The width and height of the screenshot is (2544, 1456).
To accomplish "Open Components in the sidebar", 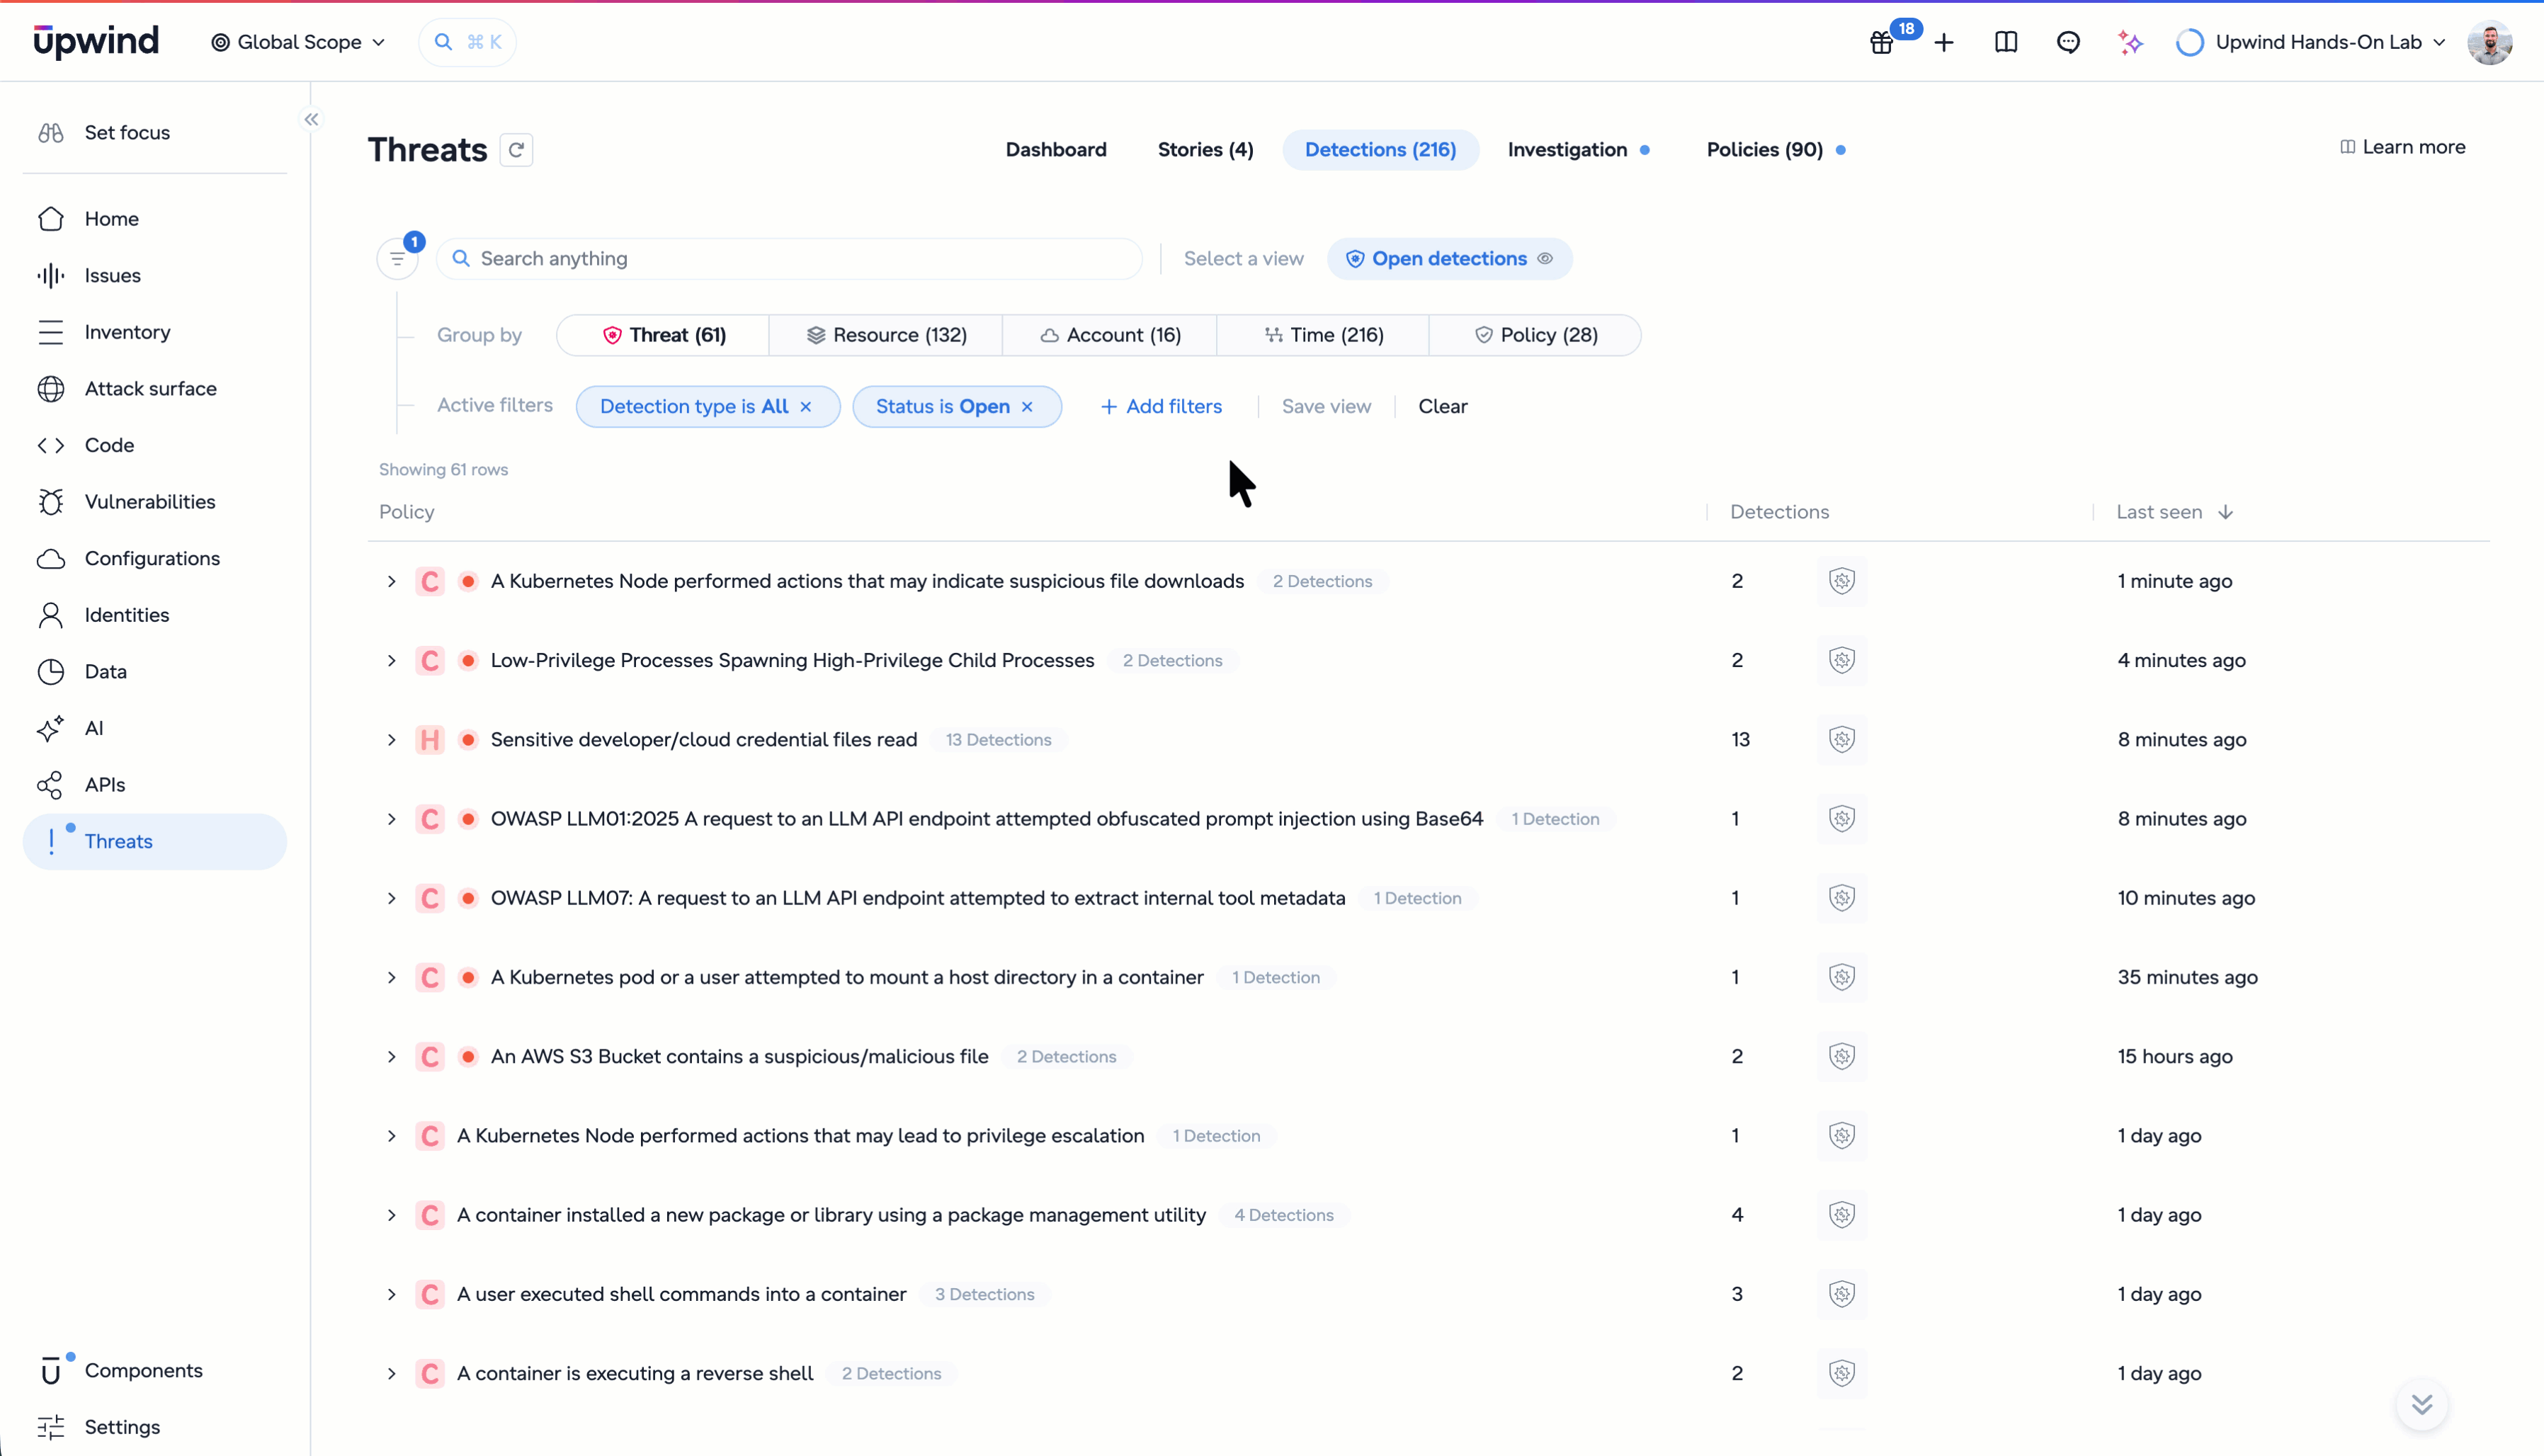I will coord(155,1371).
